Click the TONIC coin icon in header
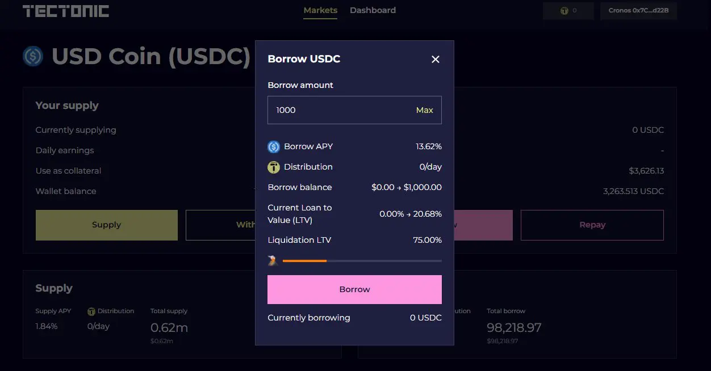Screen dimensions: 711x371 click(x=564, y=11)
